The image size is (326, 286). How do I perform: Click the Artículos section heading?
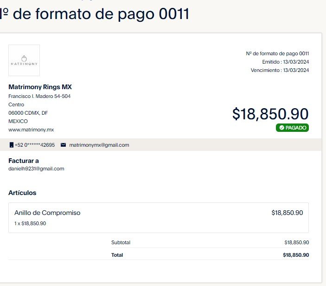click(x=22, y=193)
